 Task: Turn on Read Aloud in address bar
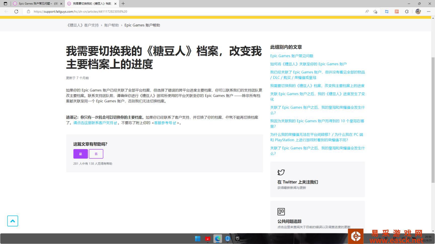pyautogui.click(x=367, y=12)
